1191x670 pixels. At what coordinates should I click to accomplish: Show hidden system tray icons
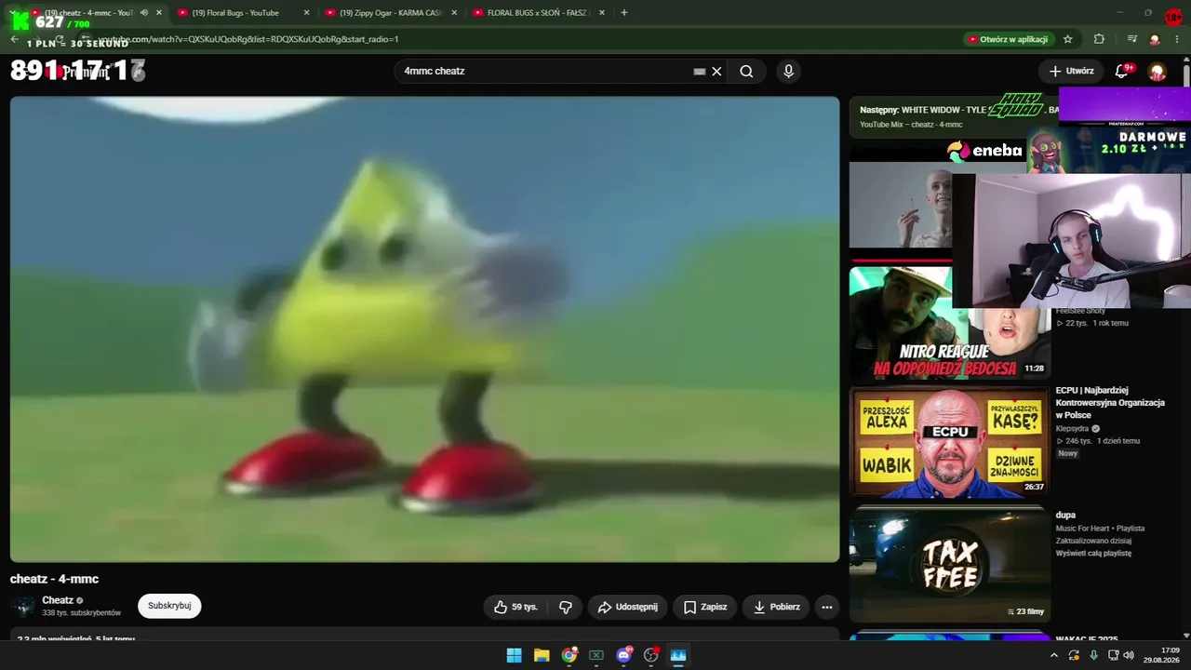tap(1053, 655)
